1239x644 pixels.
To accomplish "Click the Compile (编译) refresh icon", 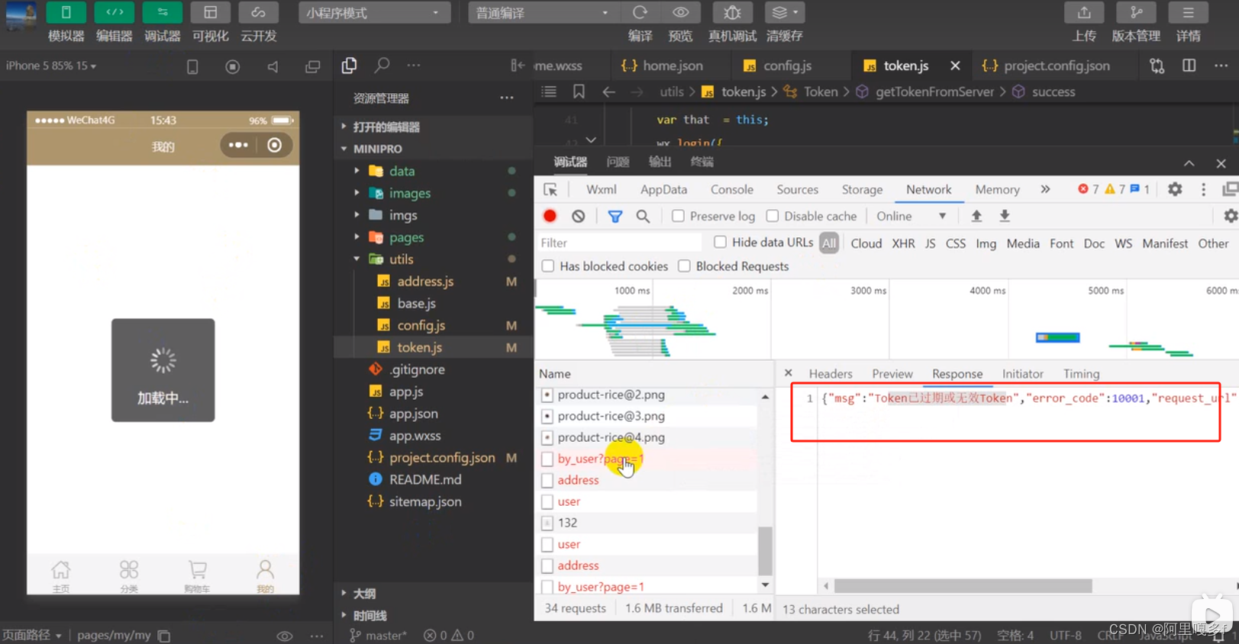I will [640, 13].
